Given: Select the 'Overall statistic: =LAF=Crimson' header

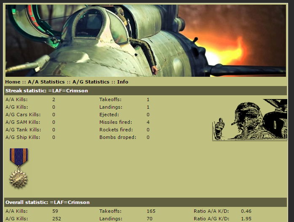Looking at the screenshot, I should (x=145, y=202).
